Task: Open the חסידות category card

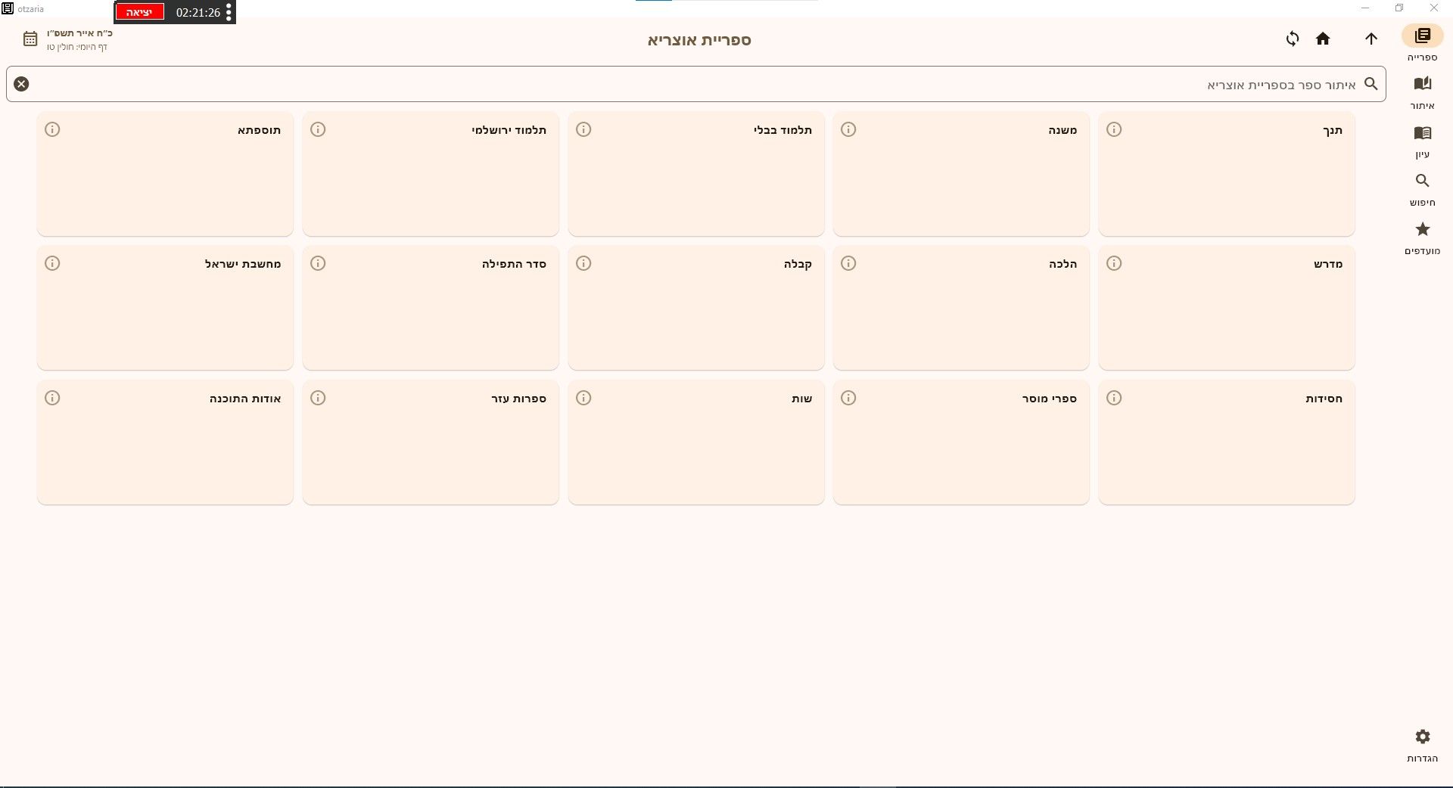Action: click(1227, 442)
